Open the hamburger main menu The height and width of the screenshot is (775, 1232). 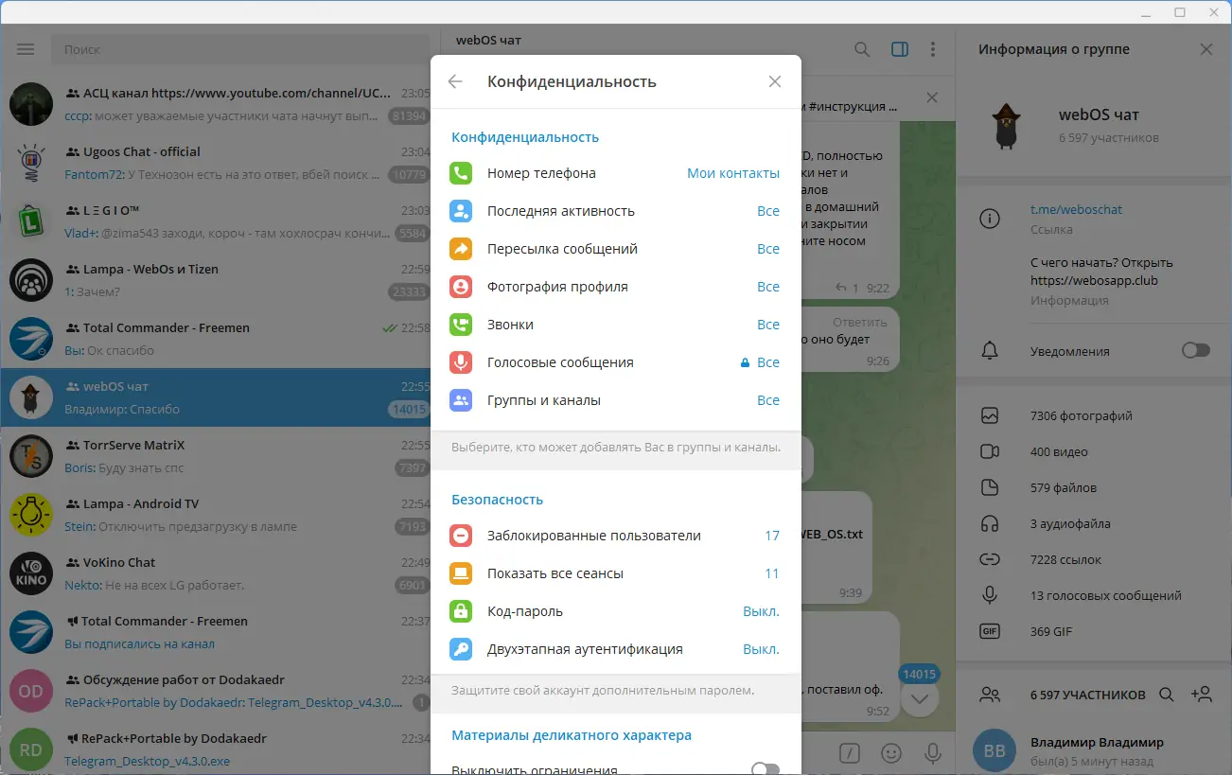tap(26, 49)
